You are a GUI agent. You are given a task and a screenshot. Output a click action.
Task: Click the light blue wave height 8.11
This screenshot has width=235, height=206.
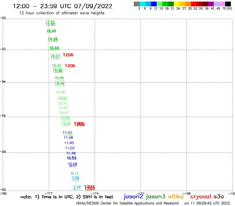tap(75, 174)
